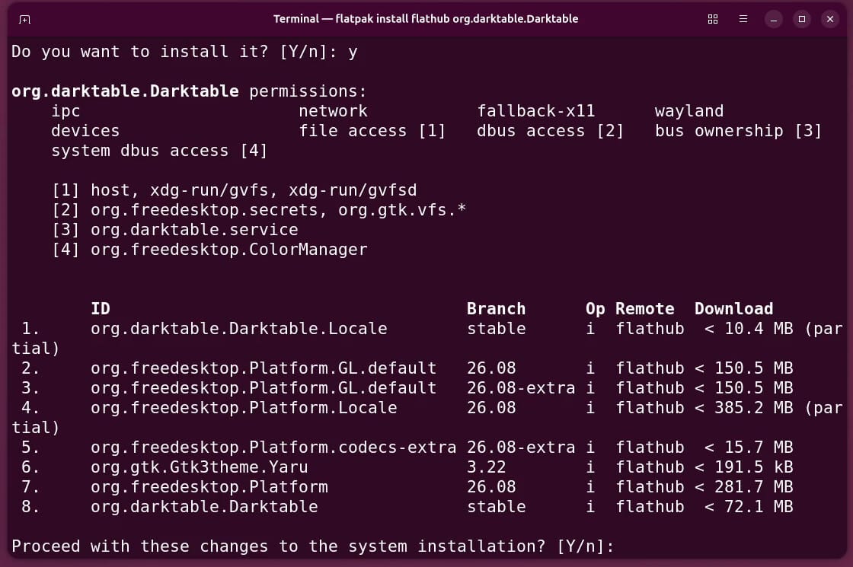Click the 'Branch' column header
This screenshot has width=853, height=567.
(x=496, y=309)
